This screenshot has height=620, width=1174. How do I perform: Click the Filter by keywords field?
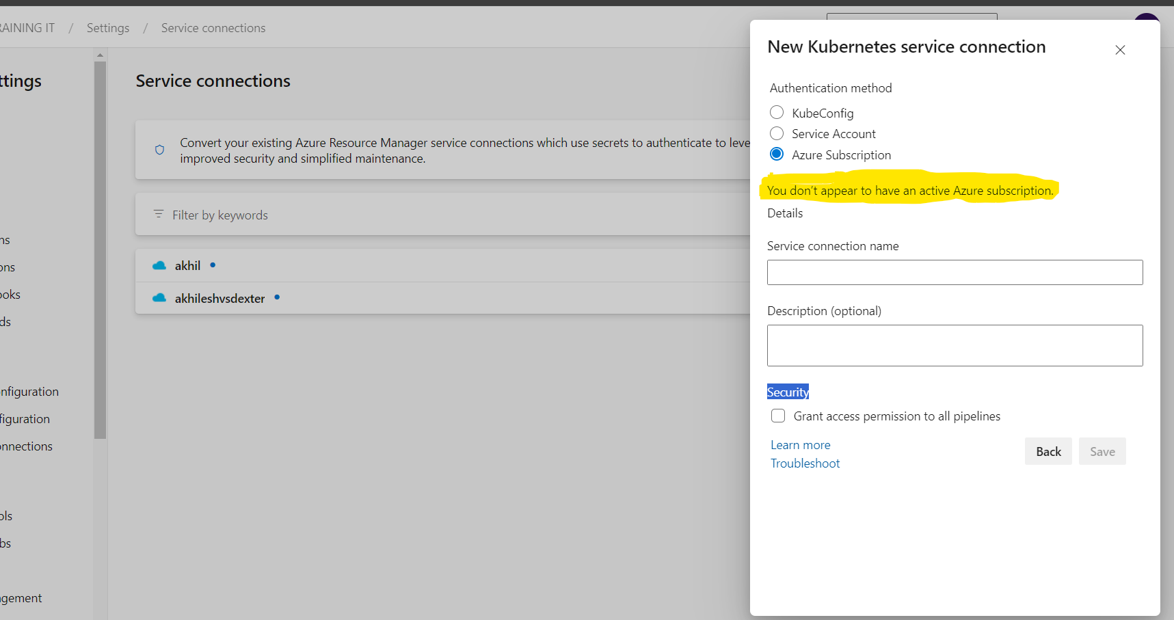pyautogui.click(x=443, y=215)
